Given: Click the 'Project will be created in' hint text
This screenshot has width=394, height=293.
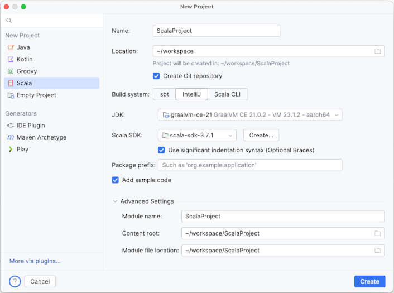Looking at the screenshot, I should pos(221,63).
